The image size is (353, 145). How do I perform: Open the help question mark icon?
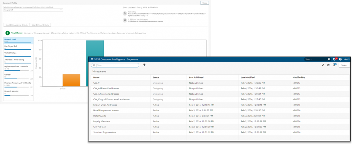[340, 59]
